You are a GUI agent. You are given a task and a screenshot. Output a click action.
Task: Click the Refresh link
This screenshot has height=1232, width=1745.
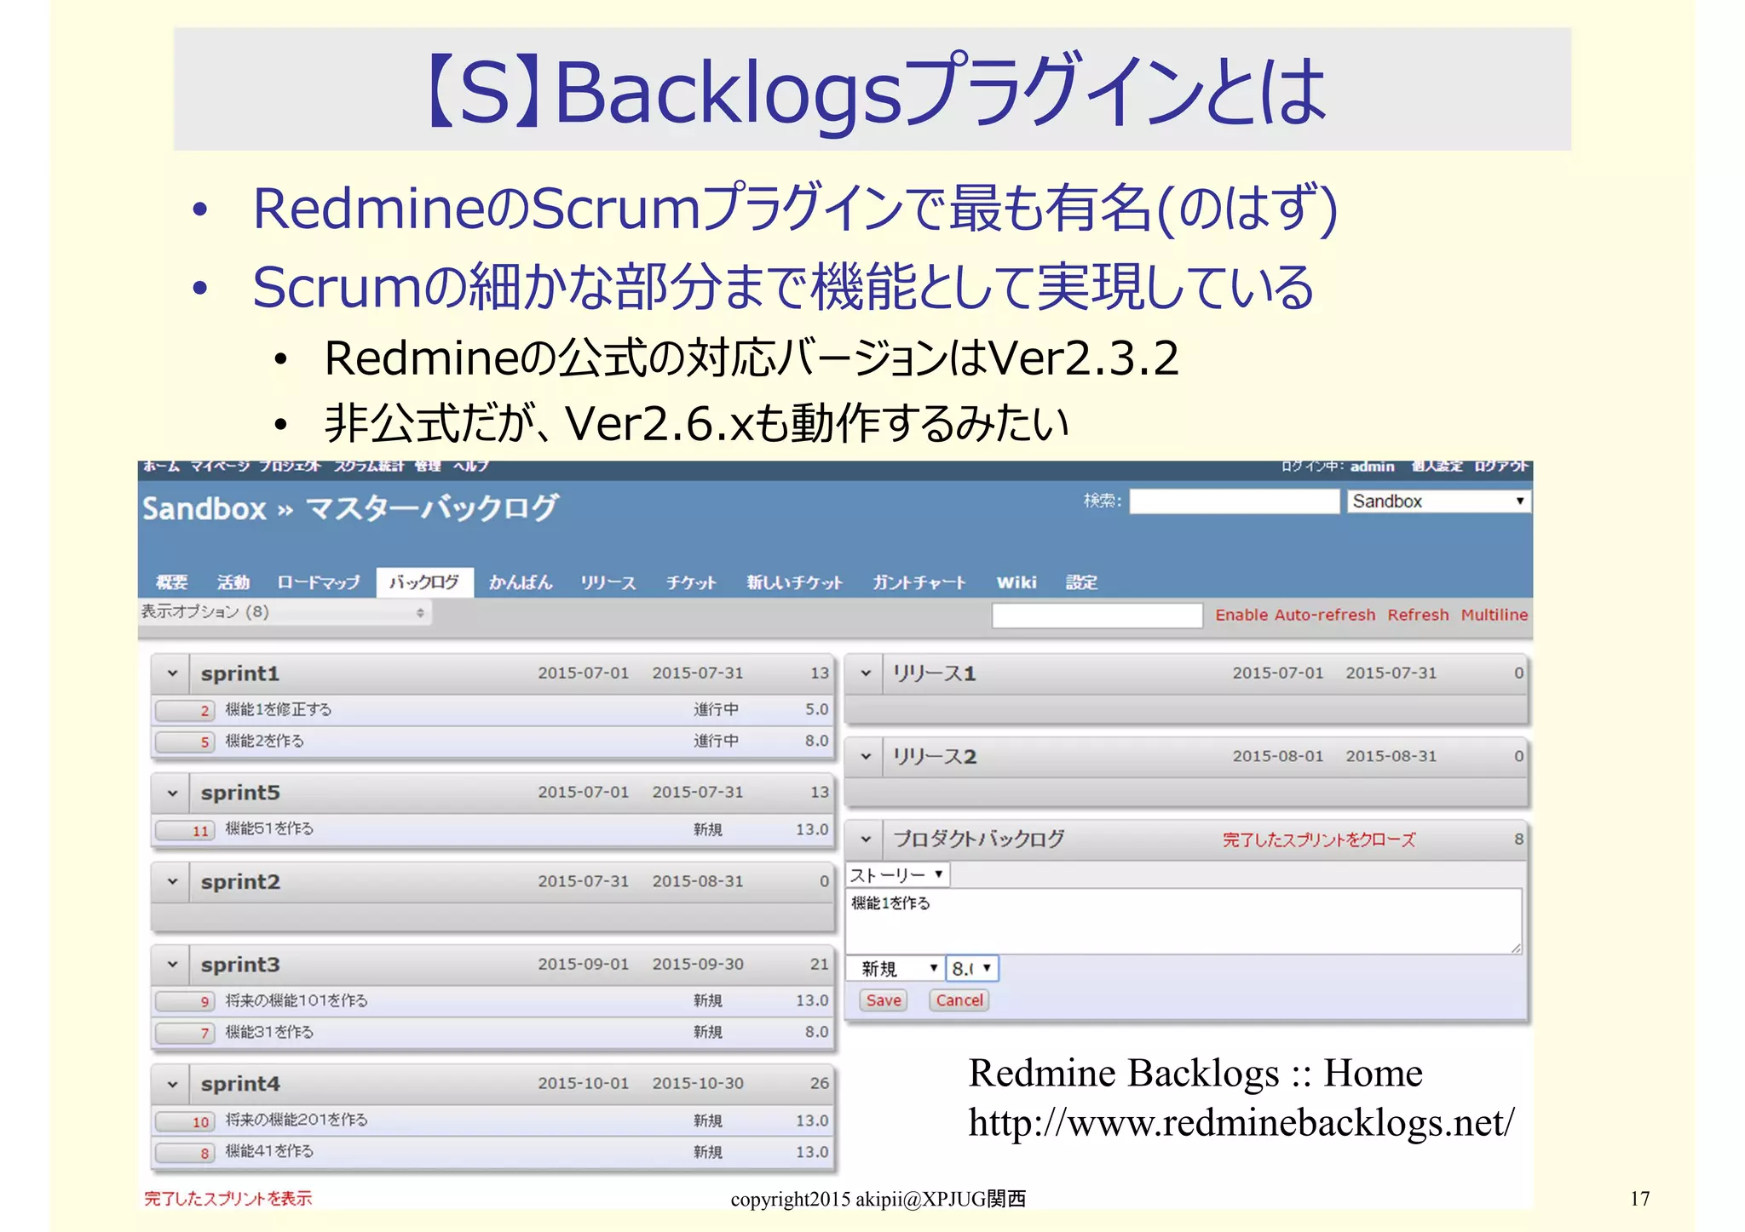tap(1418, 615)
